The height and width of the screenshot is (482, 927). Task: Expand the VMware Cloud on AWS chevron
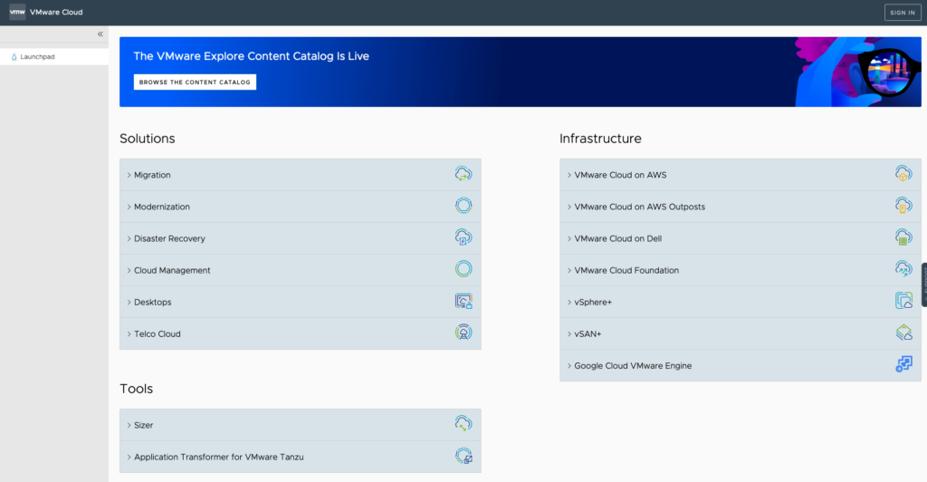(x=569, y=175)
